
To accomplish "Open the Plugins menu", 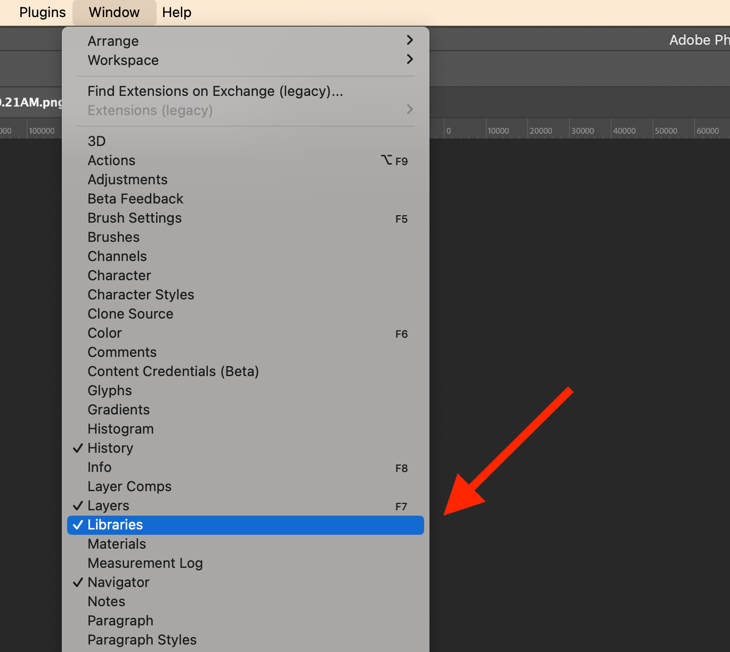I will click(43, 12).
